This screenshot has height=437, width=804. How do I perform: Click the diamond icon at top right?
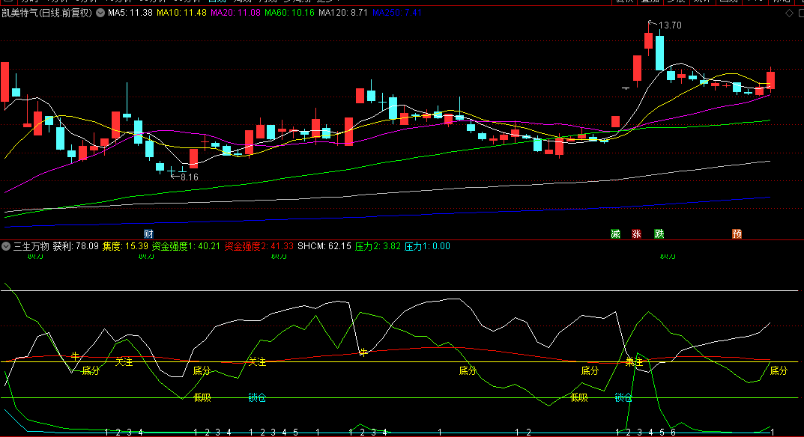click(x=788, y=13)
